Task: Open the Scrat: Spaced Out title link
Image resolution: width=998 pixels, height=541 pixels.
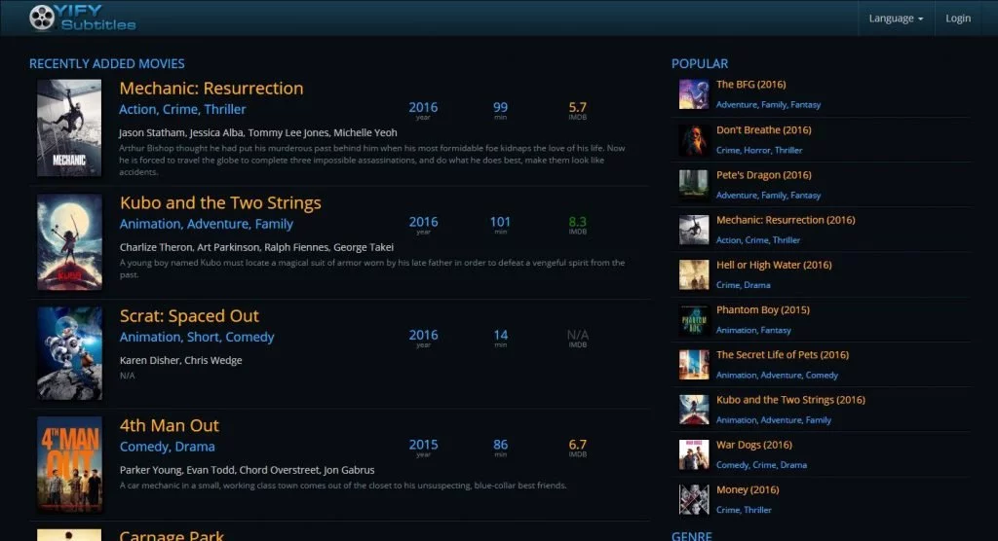Action: pyautogui.click(x=189, y=316)
